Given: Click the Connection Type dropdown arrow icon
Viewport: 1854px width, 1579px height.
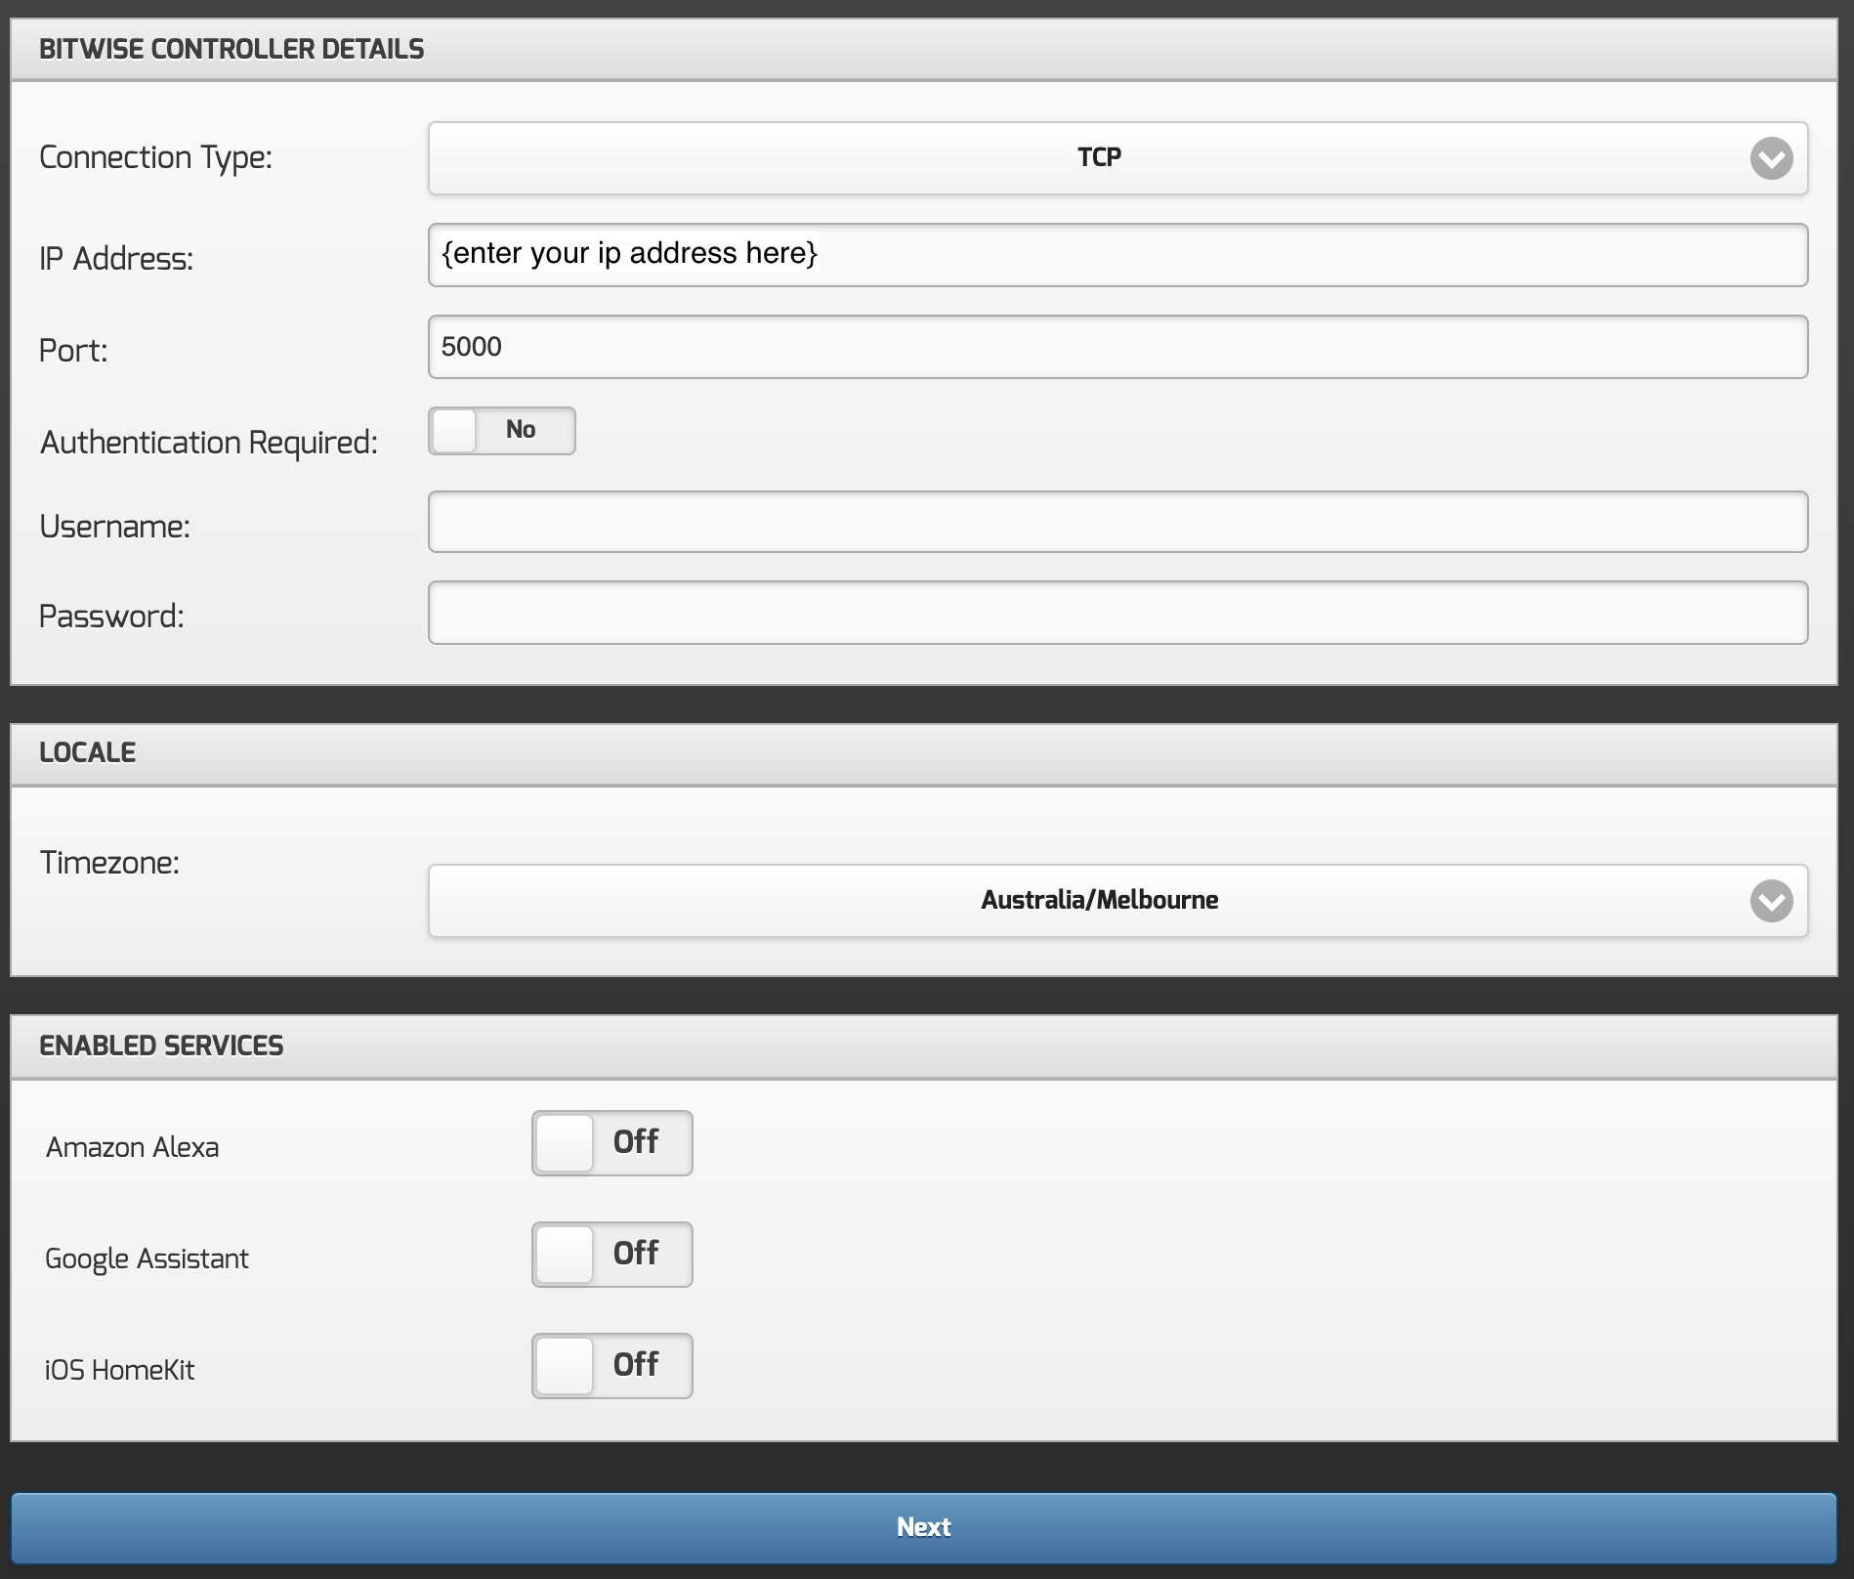Looking at the screenshot, I should pyautogui.click(x=1771, y=158).
